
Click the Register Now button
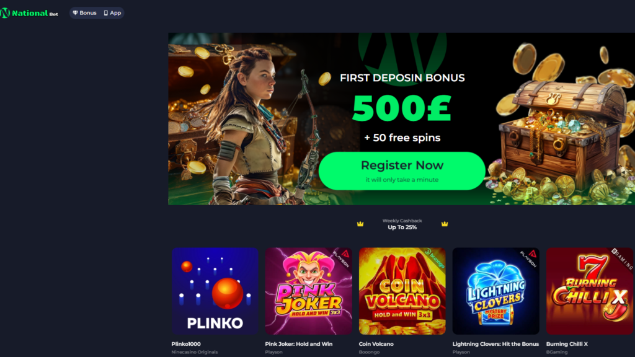coord(402,171)
